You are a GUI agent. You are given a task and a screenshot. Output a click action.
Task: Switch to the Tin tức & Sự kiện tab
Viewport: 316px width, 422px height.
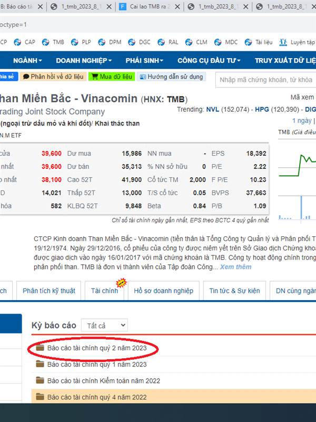pyautogui.click(x=234, y=291)
